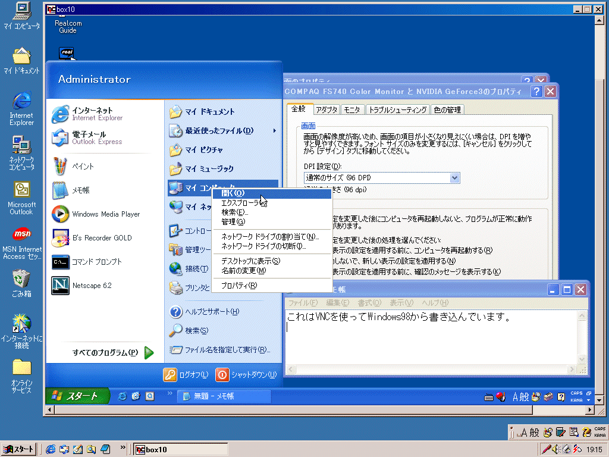Image resolution: width=609 pixels, height=457 pixels.
Task: Click the gray スタート button at screen bottom
Action: coord(18,449)
